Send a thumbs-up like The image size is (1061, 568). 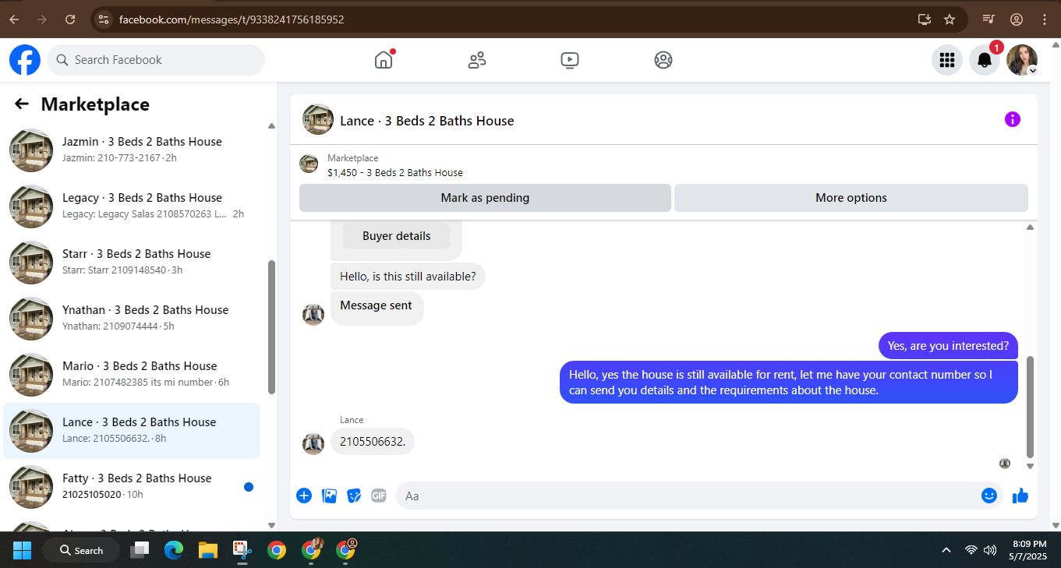click(x=1020, y=496)
